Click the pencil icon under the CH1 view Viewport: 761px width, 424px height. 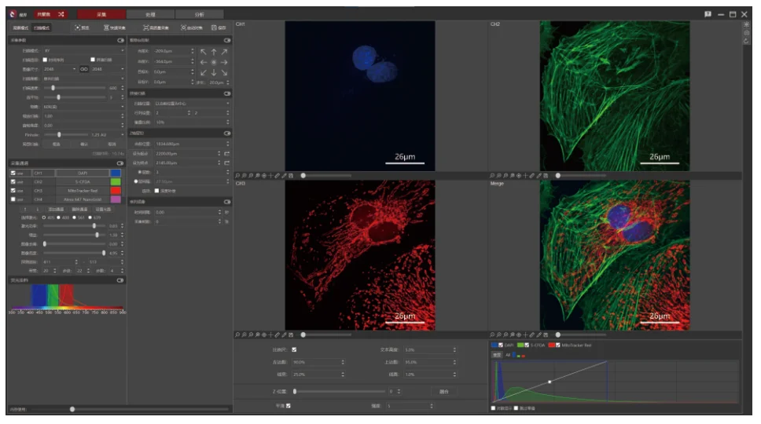284,175
